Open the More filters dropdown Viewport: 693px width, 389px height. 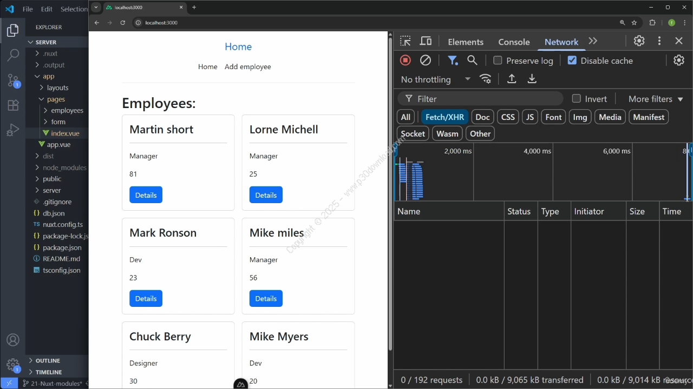(x=656, y=99)
